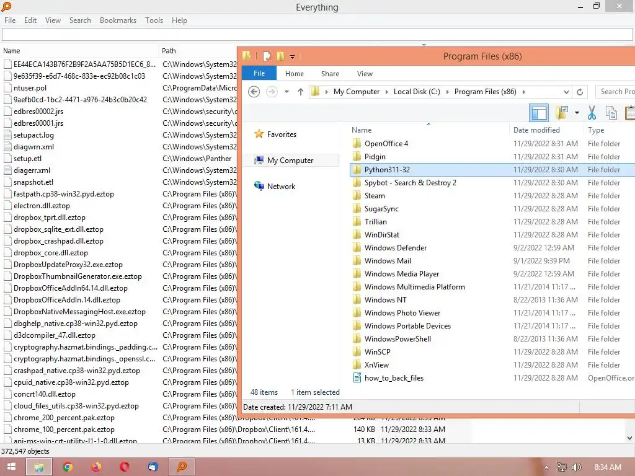Select the Windows Media Player folder

tap(402, 273)
